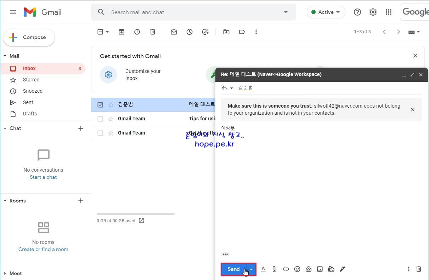Check the Tips message checkbox from Gmail Team
429x280 pixels.
[100, 119]
